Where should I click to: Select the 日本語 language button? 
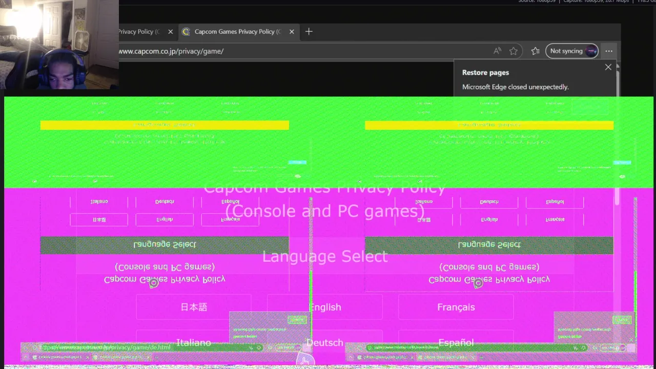[x=194, y=307]
